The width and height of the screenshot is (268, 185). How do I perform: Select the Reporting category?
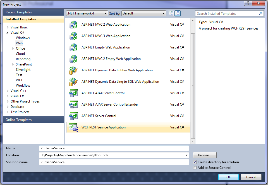23,59
